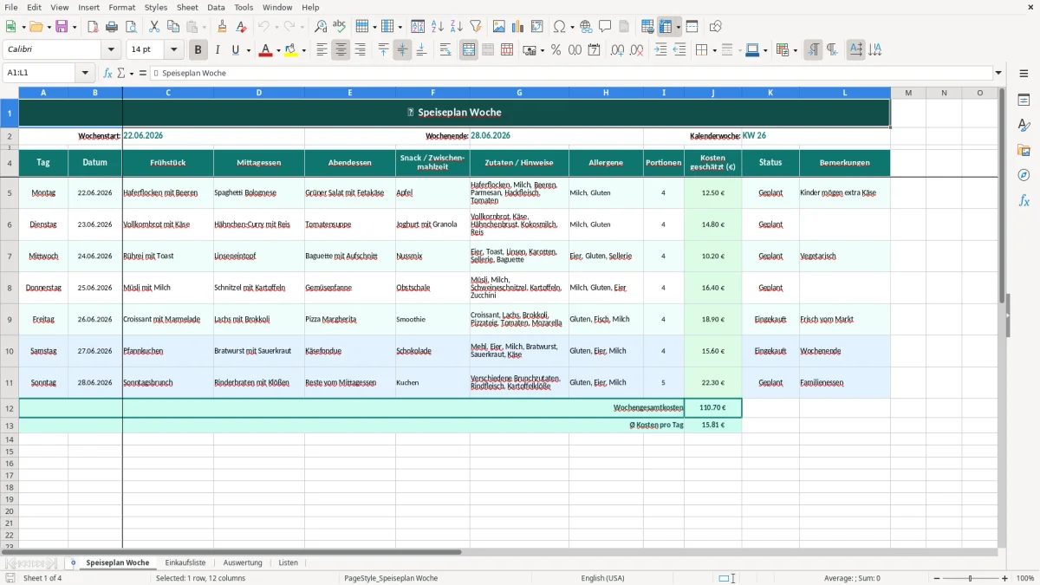Click the Spelling check icon

pos(340,27)
